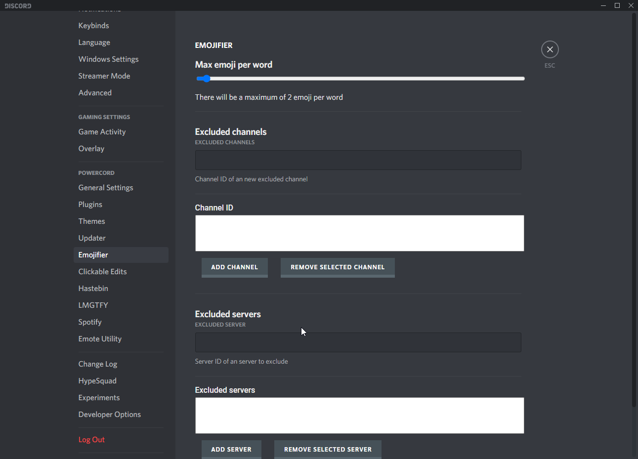Open Language settings
The height and width of the screenshot is (459, 638).
click(x=121, y=42)
